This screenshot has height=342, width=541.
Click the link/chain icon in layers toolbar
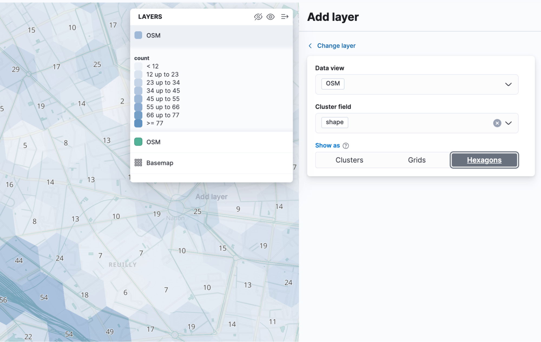click(x=258, y=17)
